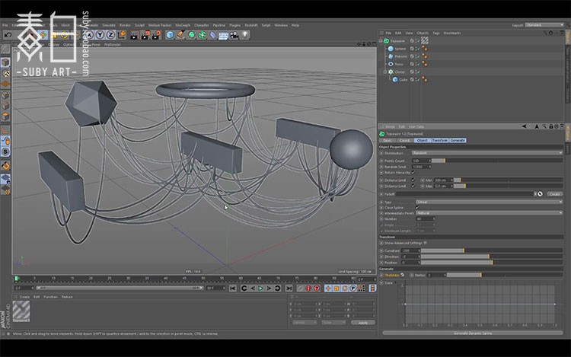Open the User Data menu in Attribute Manager
Image resolution: width=571 pixels, height=357 pixels.
click(x=416, y=126)
